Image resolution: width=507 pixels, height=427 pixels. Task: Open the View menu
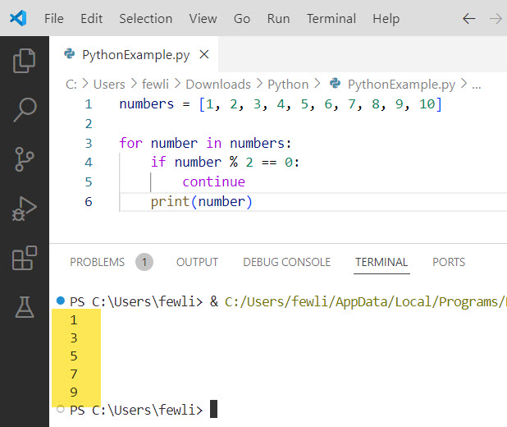tap(203, 19)
